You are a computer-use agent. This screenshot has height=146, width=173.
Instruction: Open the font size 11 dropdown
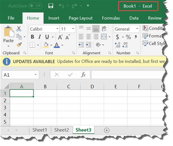pyautogui.click(x=73, y=29)
